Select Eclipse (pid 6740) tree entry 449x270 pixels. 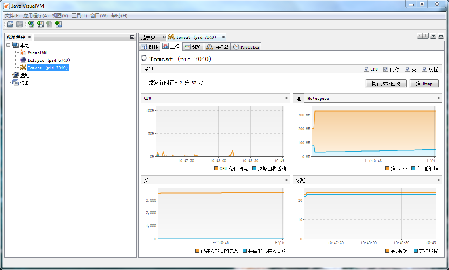click(49, 60)
